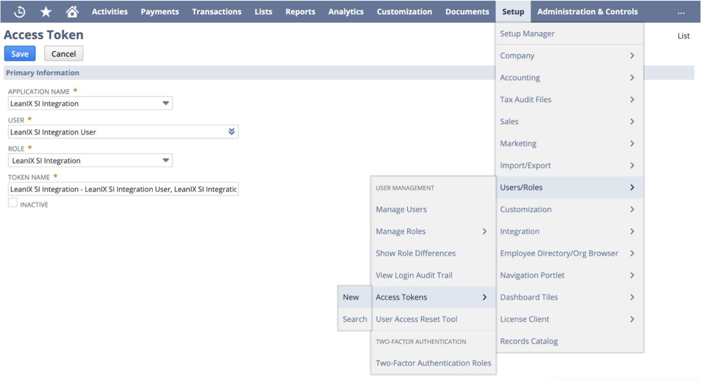This screenshot has width=702, height=382.
Task: Expand the User field double-chevron
Action: (231, 132)
